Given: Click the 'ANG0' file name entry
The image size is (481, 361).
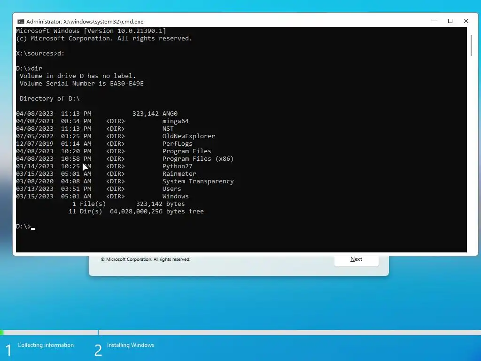Looking at the screenshot, I should (170, 114).
